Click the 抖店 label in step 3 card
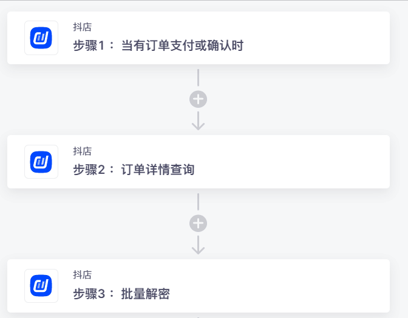408x318 pixels. point(82,276)
